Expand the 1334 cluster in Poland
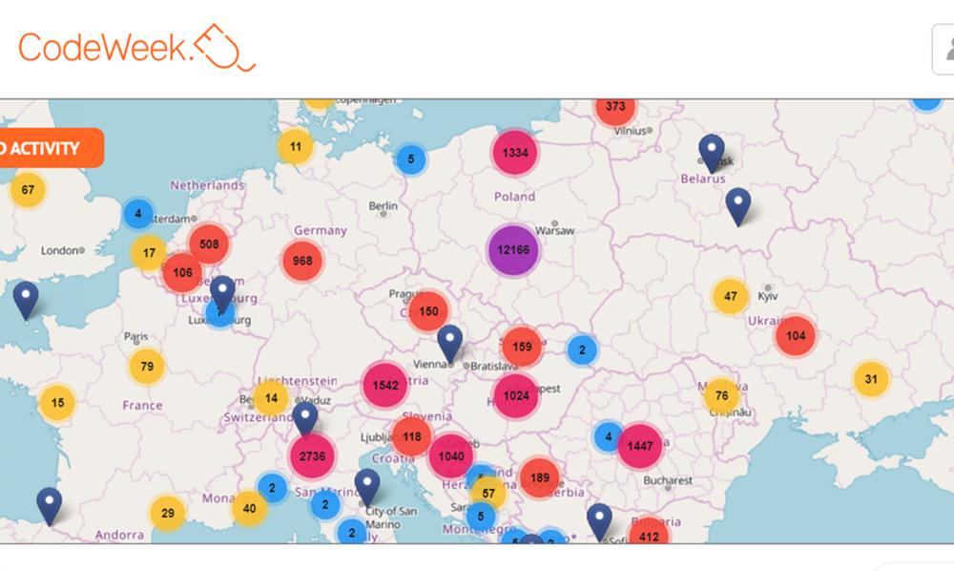The image size is (954, 571). coord(515,153)
